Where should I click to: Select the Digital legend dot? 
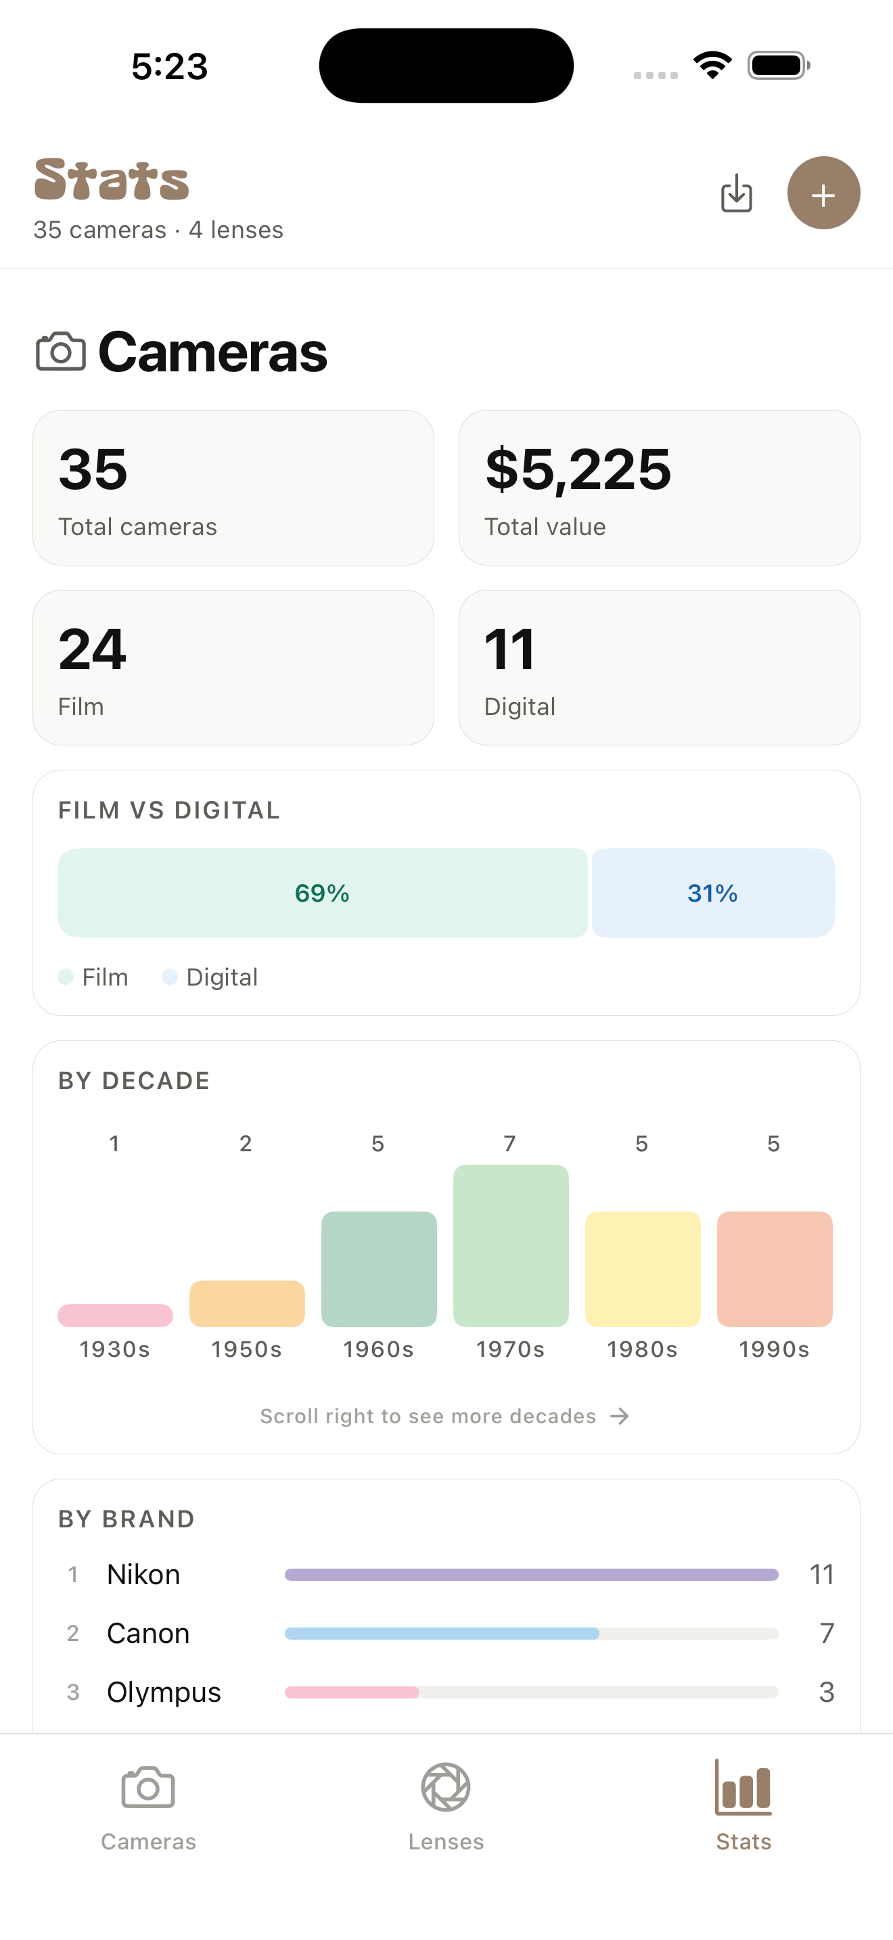[x=170, y=976]
